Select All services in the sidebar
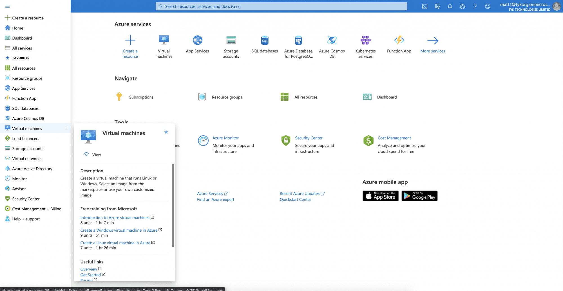 [22, 48]
